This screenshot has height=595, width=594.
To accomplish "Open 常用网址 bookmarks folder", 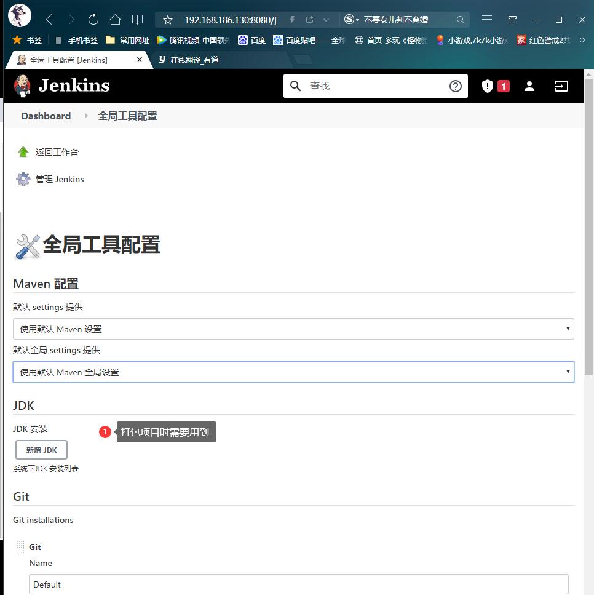I will click(x=127, y=40).
